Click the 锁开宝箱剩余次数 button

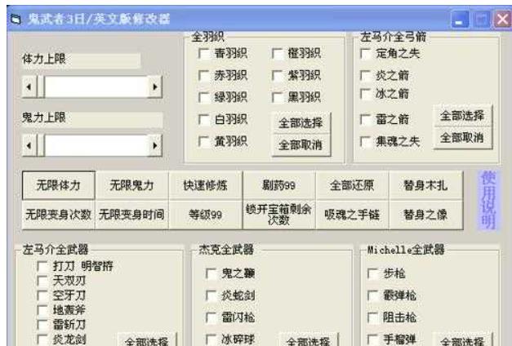(278, 215)
